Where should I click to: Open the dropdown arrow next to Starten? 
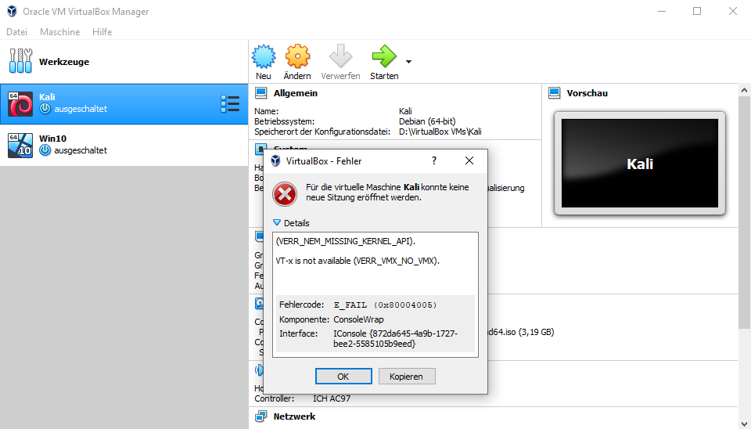(408, 62)
